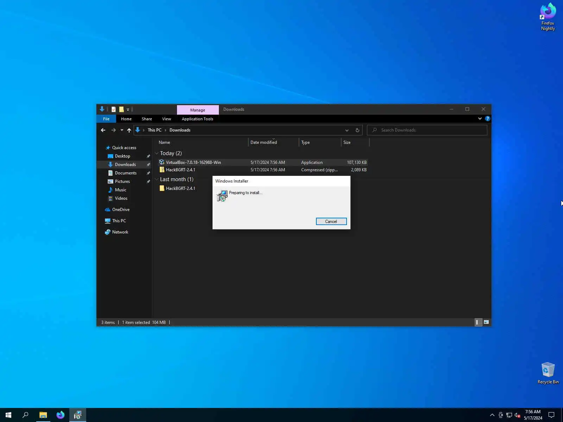
Task: Open the dropdown arrow after This PC breadcrumb
Action: [165, 130]
